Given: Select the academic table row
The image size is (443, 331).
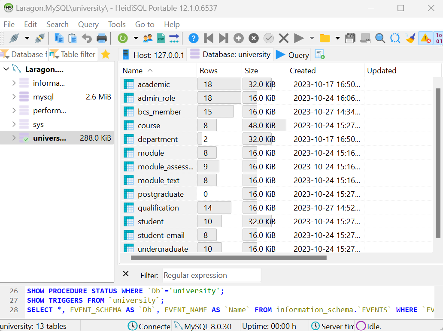Looking at the screenshot, I should click(276, 84).
